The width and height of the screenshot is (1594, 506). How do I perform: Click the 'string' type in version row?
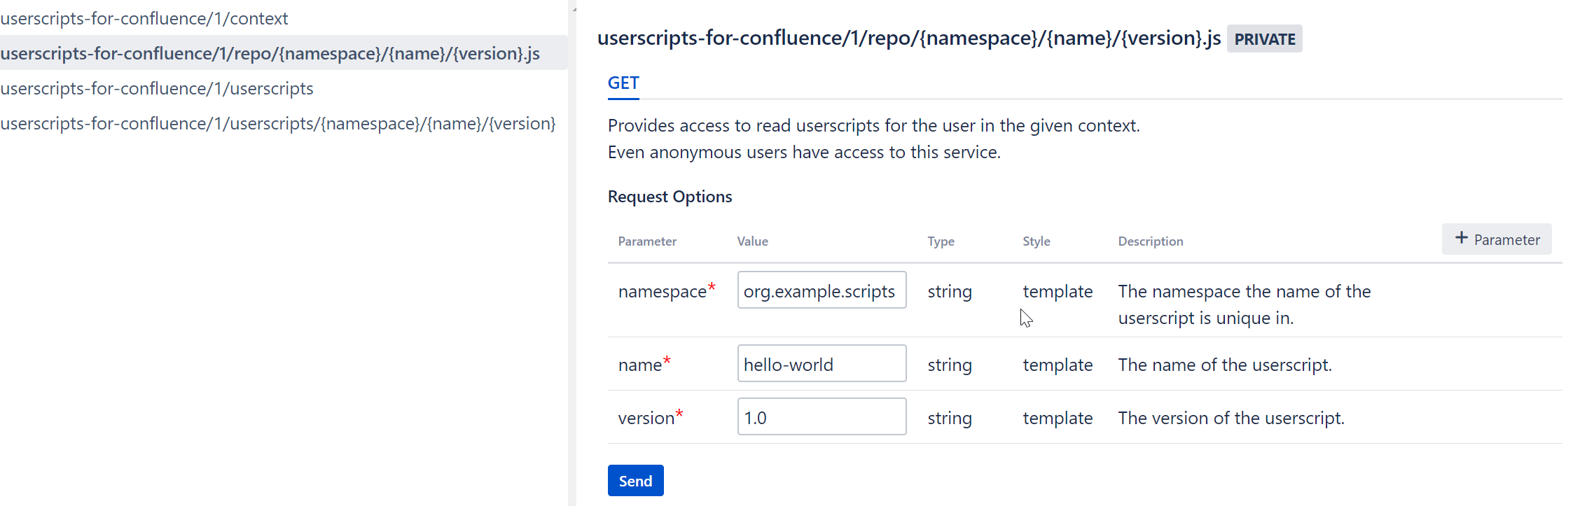point(950,418)
